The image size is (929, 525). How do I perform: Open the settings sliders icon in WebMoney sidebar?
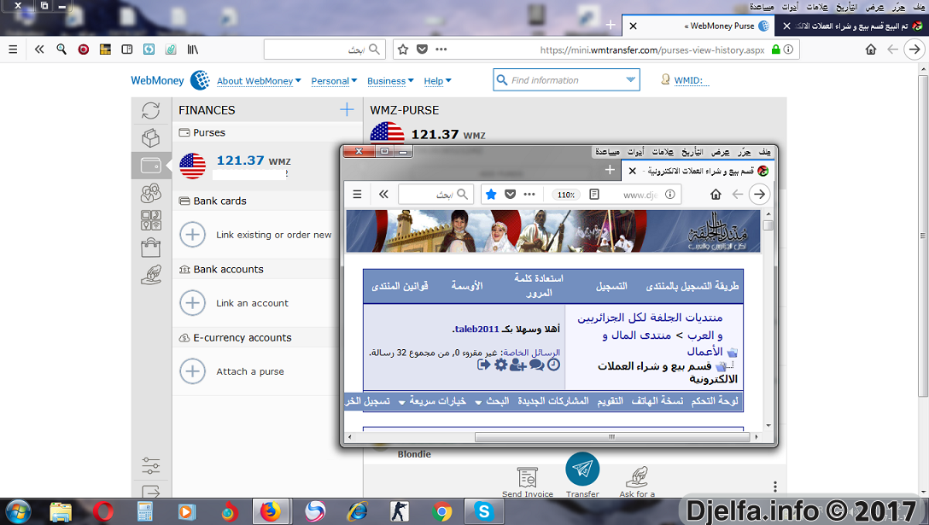(151, 466)
